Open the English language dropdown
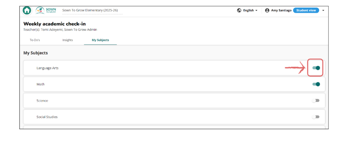 pos(250,10)
